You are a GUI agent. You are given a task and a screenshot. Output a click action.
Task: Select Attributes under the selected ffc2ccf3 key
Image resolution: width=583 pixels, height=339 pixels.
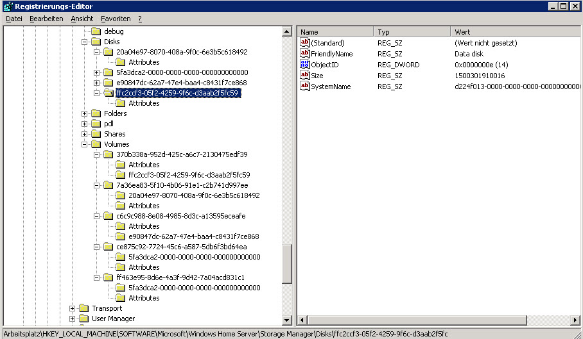[x=144, y=103]
